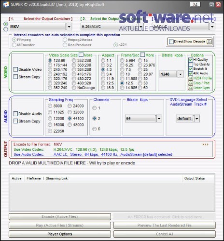Select 5:4 aspect ratio
The width and height of the screenshot is (224, 241).
point(103,74)
